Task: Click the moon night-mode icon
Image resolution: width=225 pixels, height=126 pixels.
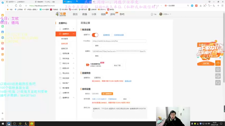Action: click(214, 6)
